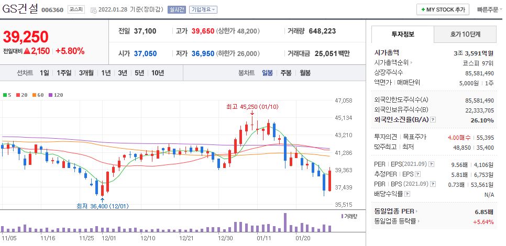Click the 투자의견 label
The image size is (506, 246).
384,137
